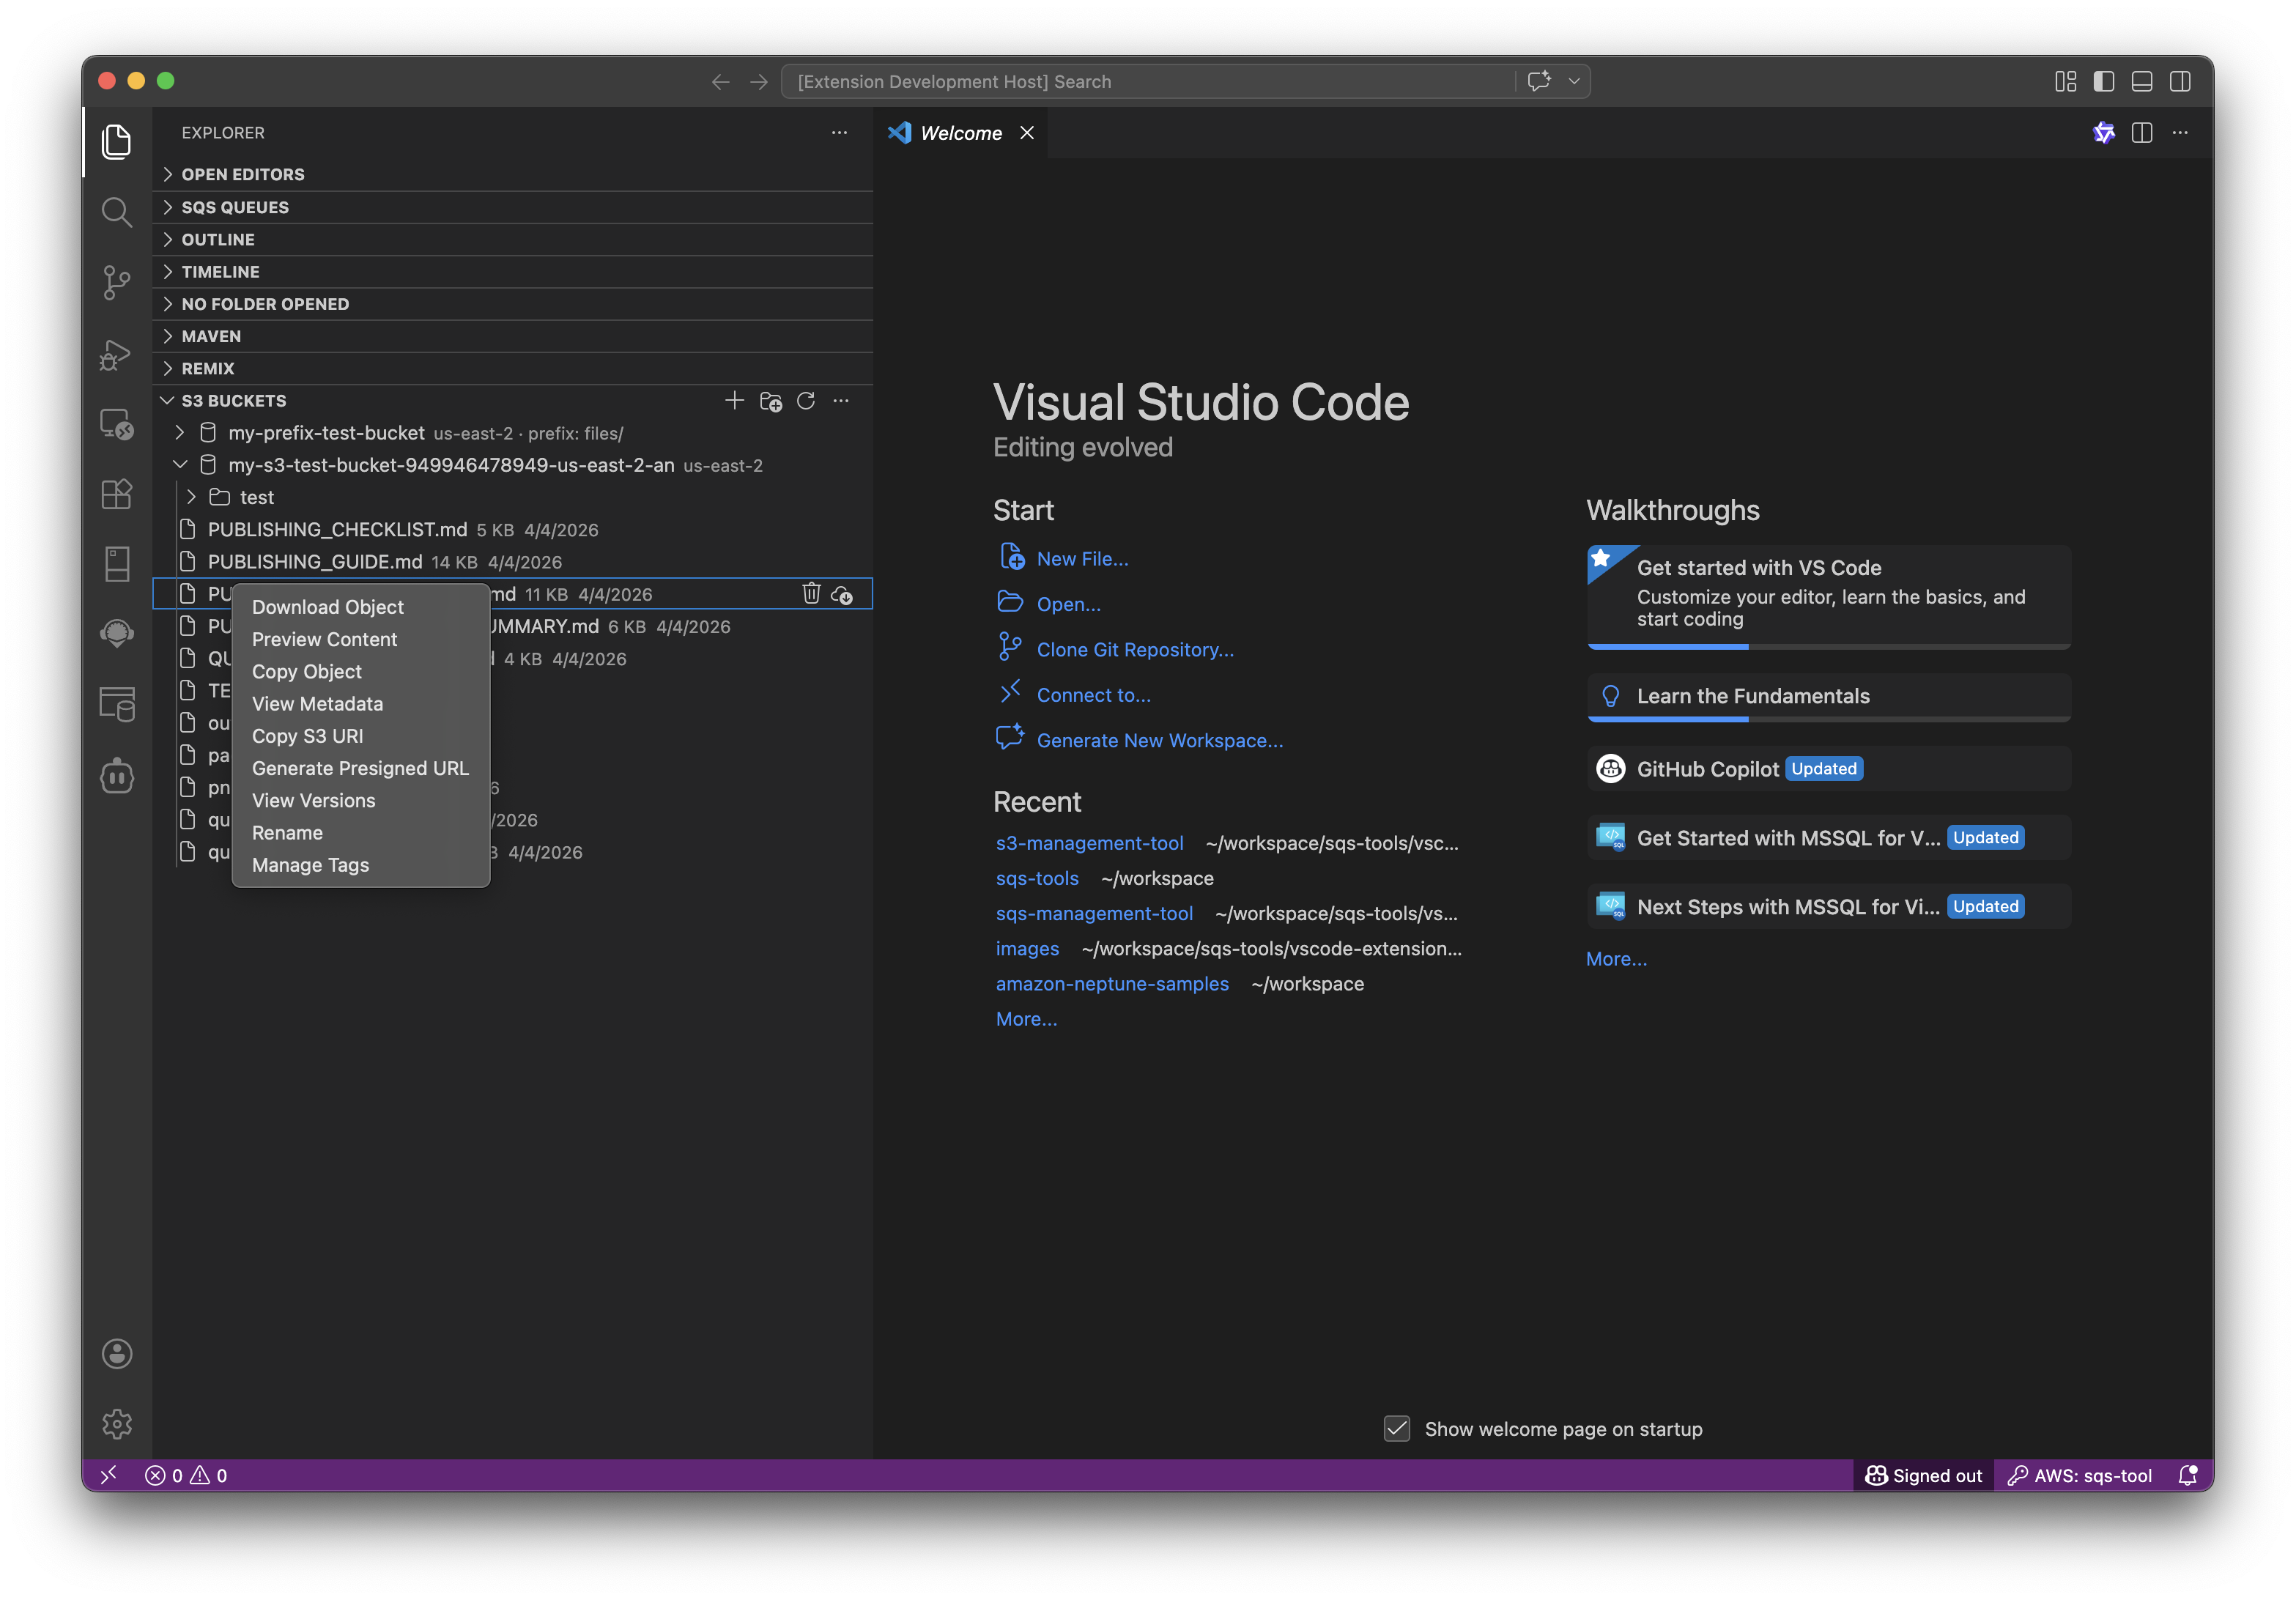The image size is (2296, 1600).
Task: Select Copy S3 URI menu entry
Action: [361, 736]
